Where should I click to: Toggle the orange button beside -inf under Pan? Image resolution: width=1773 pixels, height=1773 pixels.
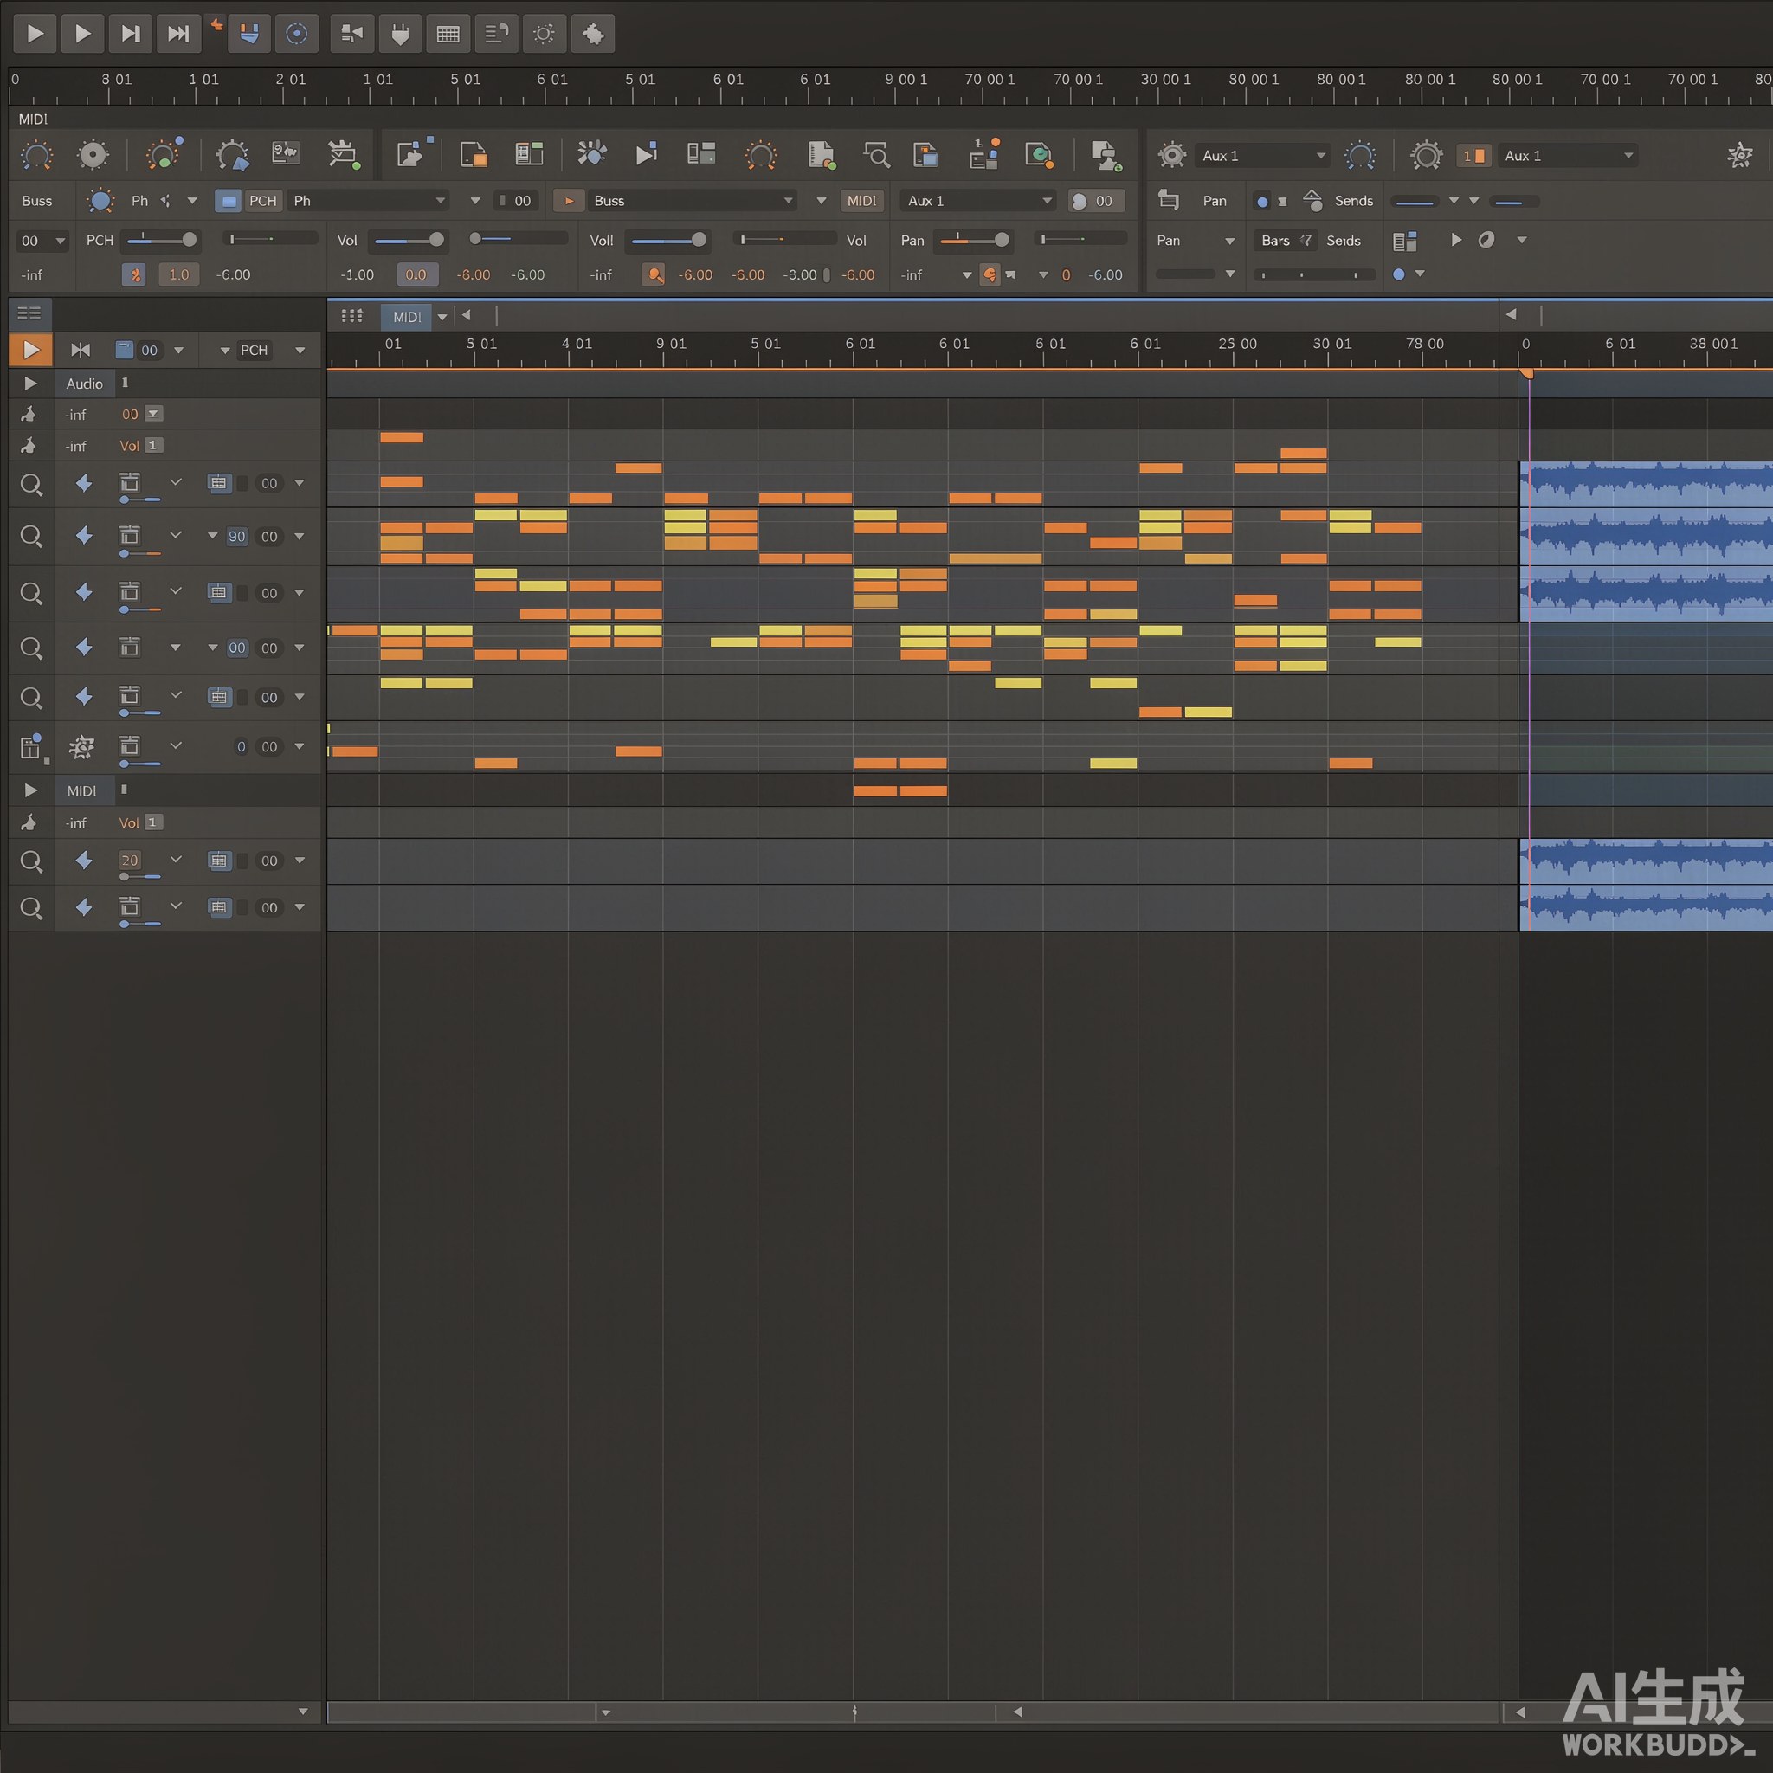pos(990,274)
